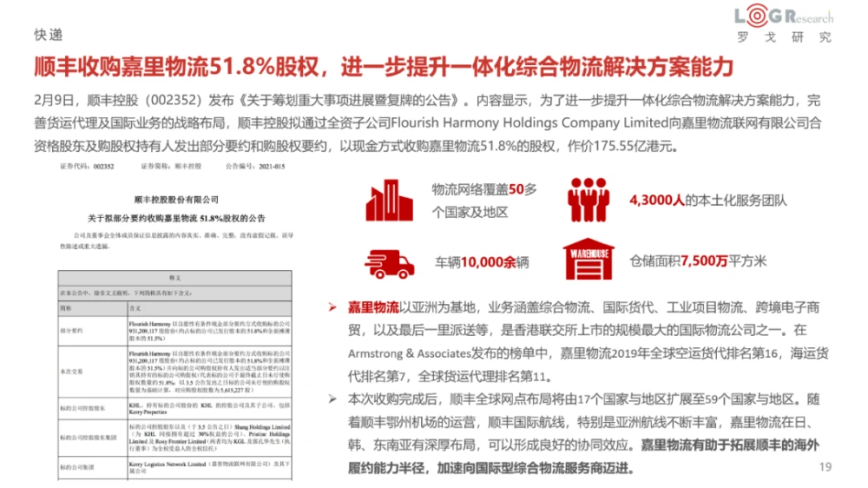The width and height of the screenshot is (868, 488).
Task: Click the text 履约能力半径
Action: pyautogui.click(x=386, y=468)
